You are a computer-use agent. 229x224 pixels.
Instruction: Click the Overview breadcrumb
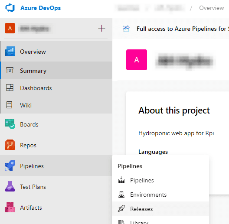point(211,8)
